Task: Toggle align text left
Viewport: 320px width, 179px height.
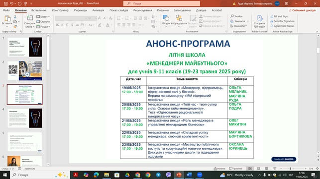Action: (x=119, y=25)
